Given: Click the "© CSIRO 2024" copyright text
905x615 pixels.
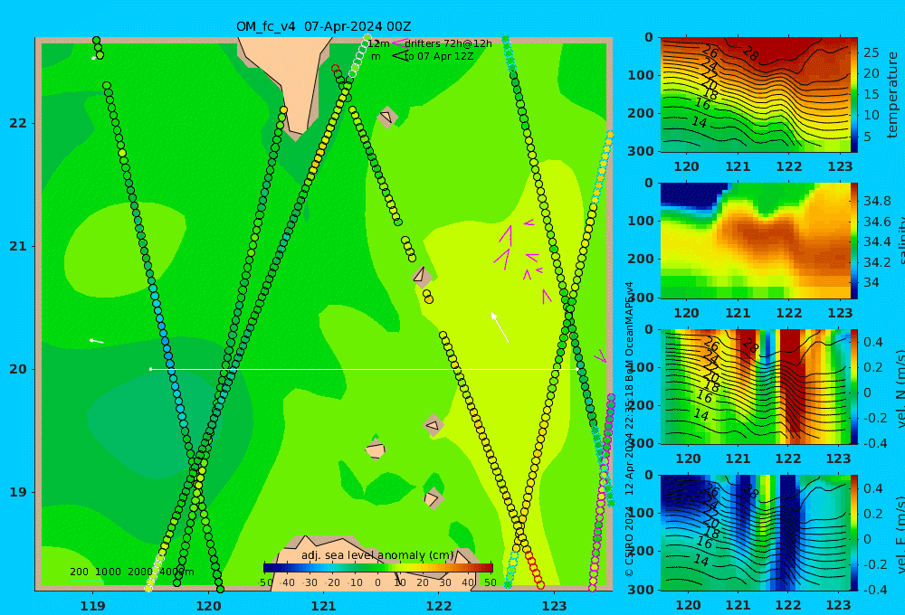Looking at the screenshot, I should [629, 541].
